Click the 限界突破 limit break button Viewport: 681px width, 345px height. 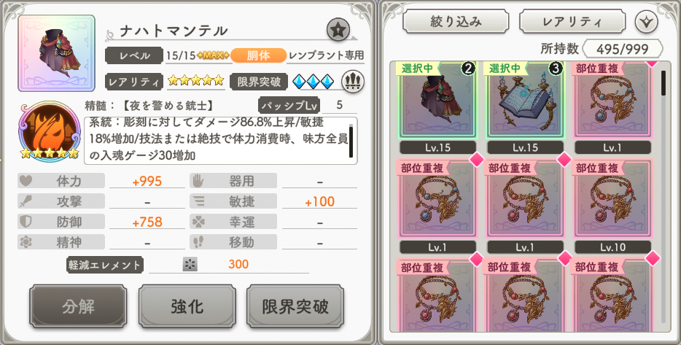pyautogui.click(x=295, y=306)
